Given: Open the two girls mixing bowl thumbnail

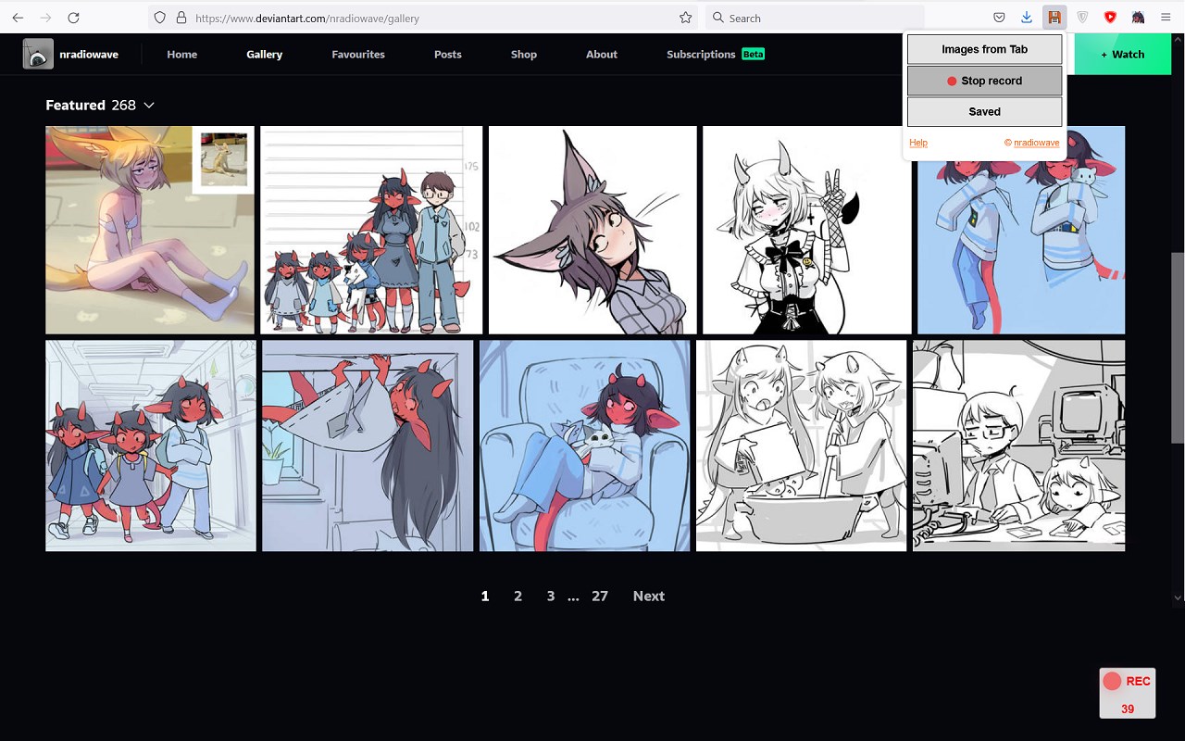Looking at the screenshot, I should pos(802,446).
